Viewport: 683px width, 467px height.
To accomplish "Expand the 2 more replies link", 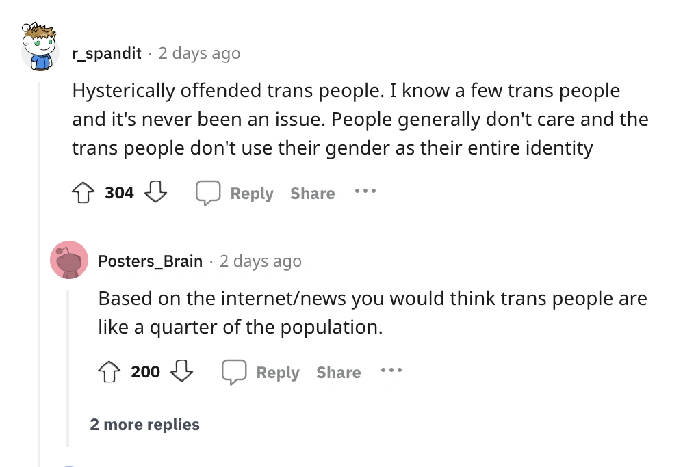I will pyautogui.click(x=145, y=425).
